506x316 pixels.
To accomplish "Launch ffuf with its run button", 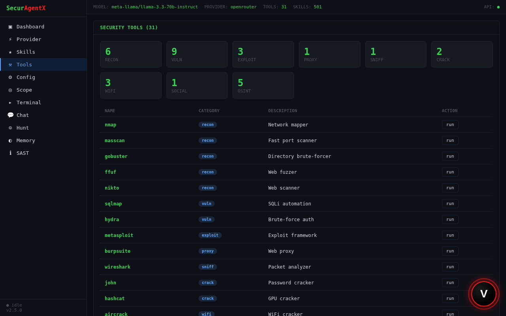I will coord(450,172).
